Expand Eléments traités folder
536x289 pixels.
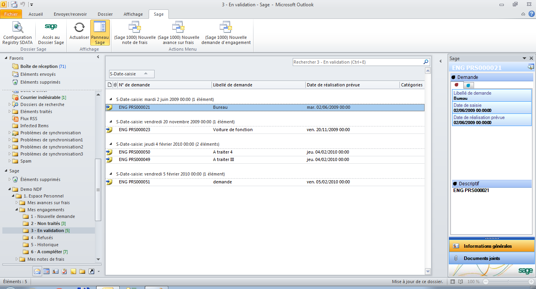coord(10,112)
